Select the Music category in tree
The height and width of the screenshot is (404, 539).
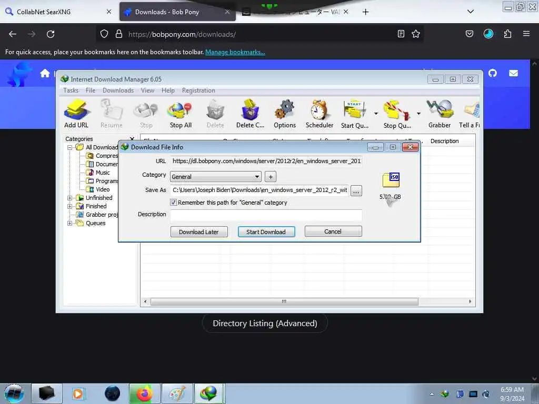tap(98, 173)
